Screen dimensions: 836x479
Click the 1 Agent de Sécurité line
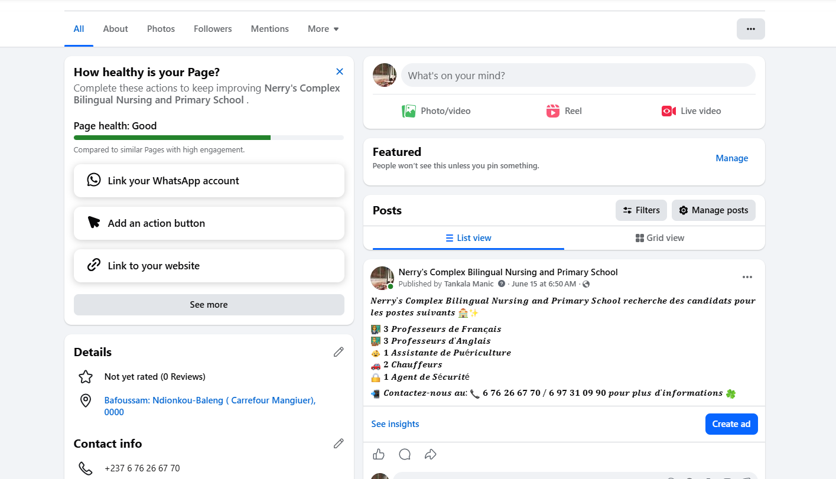click(420, 377)
